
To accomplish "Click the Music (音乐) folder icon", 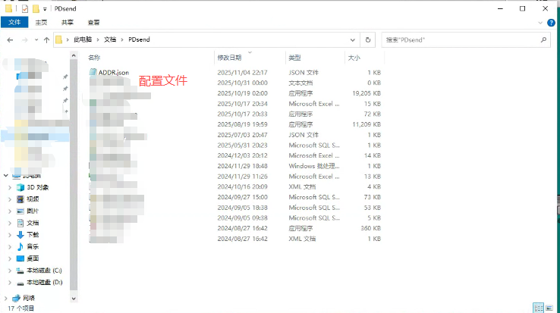I will 20,246.
